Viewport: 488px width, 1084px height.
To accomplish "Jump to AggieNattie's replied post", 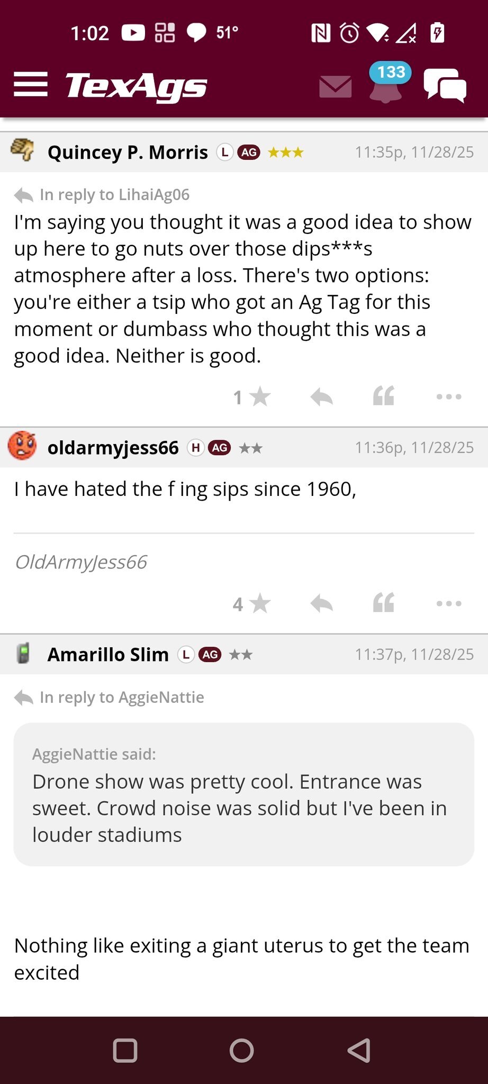I will coord(122,698).
